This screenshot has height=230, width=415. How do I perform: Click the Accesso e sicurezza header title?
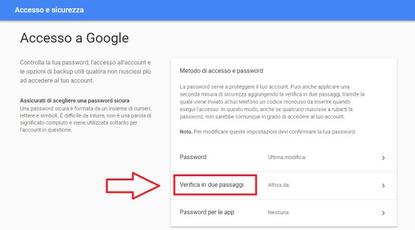[x=49, y=10]
